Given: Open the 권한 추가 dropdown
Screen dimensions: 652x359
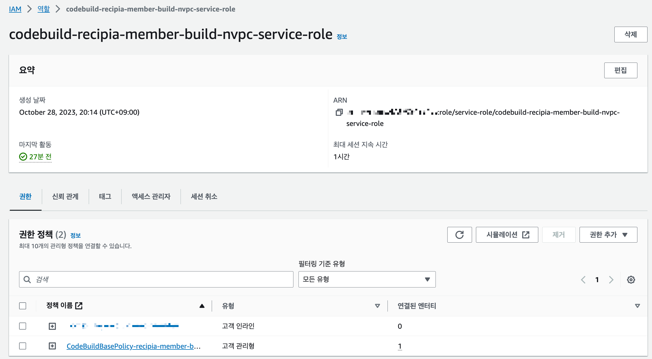Looking at the screenshot, I should click(x=608, y=235).
